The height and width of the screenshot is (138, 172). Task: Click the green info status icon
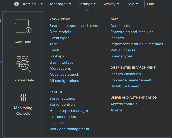[x=16, y=4]
